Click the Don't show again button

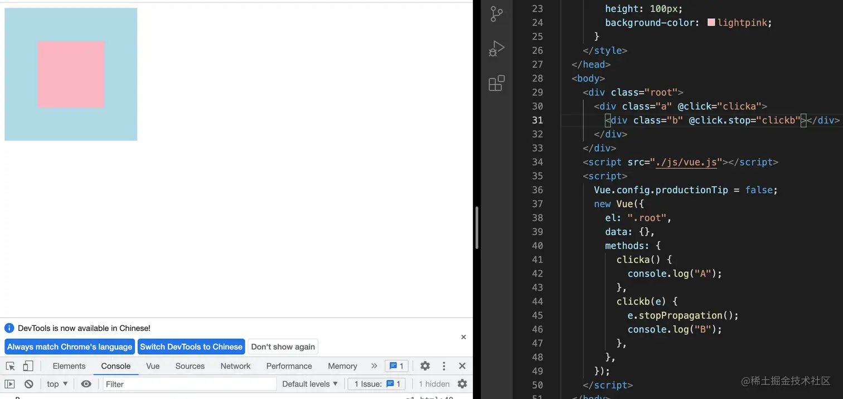(x=283, y=347)
